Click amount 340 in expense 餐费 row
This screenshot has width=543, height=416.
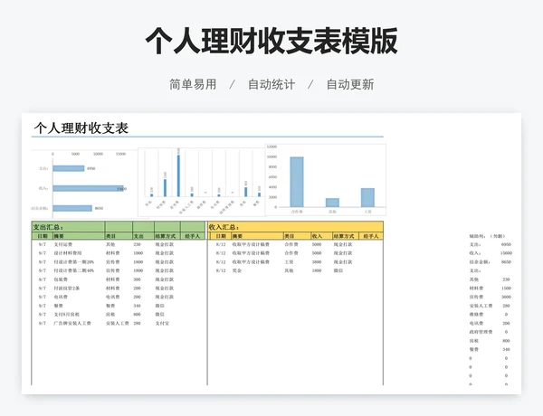pyautogui.click(x=138, y=306)
